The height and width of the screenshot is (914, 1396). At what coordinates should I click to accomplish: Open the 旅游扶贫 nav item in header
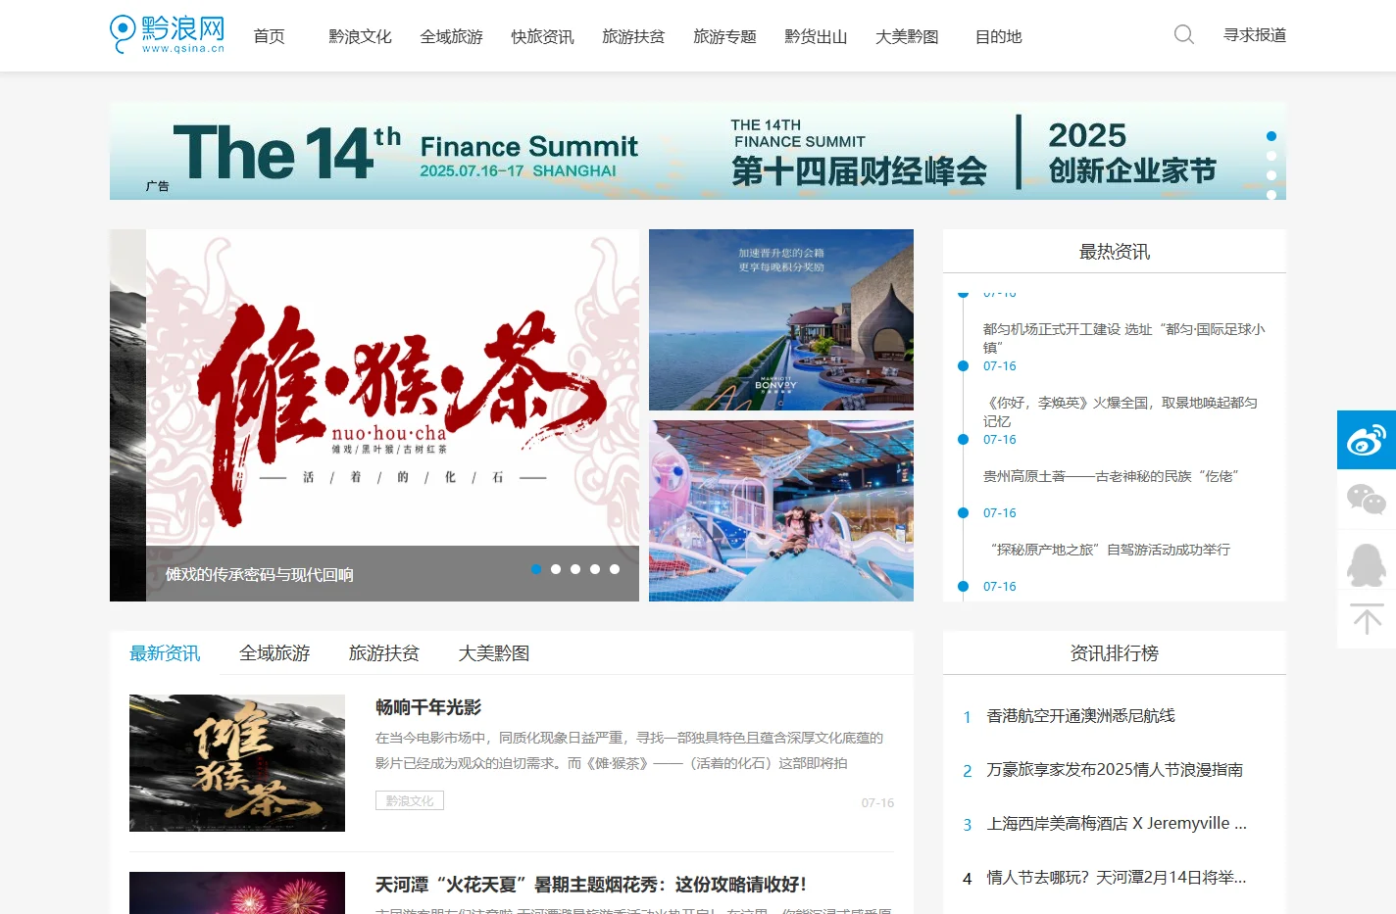click(633, 36)
